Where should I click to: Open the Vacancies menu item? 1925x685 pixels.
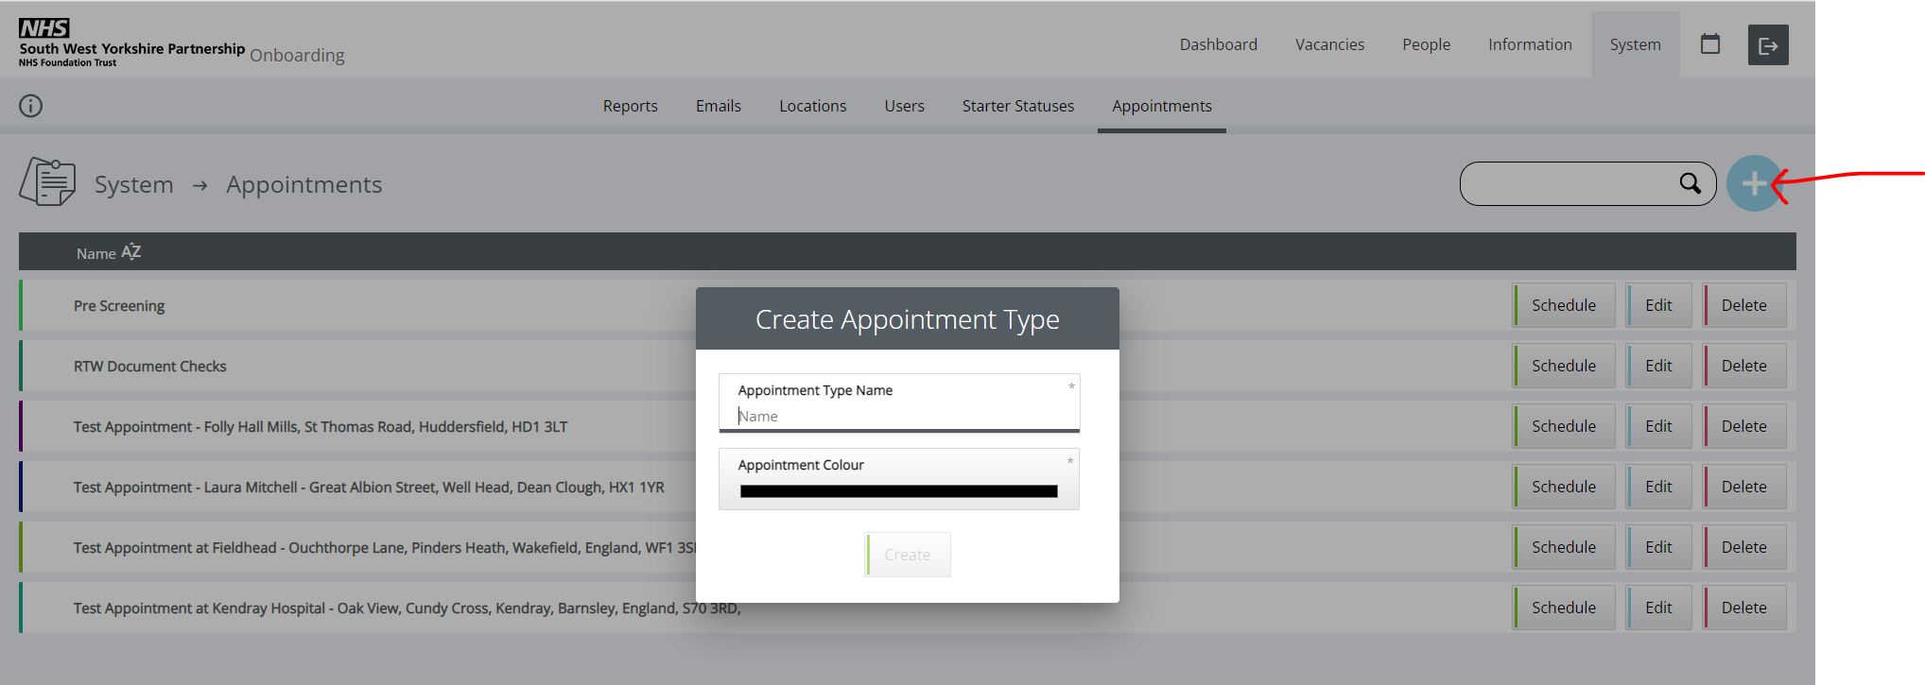[x=1329, y=44]
